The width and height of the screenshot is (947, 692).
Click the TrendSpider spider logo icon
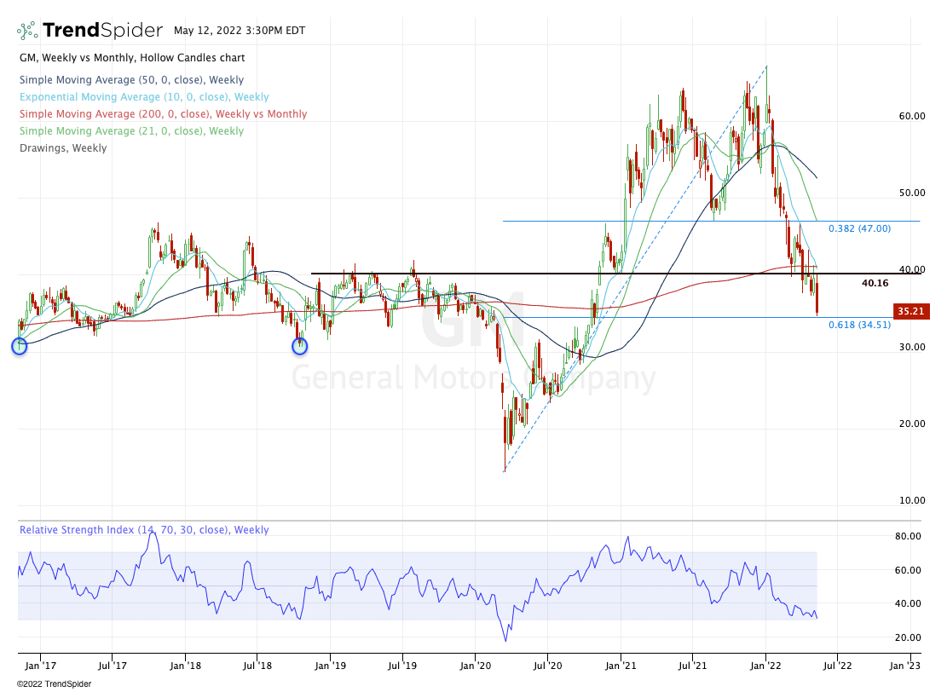click(x=27, y=31)
